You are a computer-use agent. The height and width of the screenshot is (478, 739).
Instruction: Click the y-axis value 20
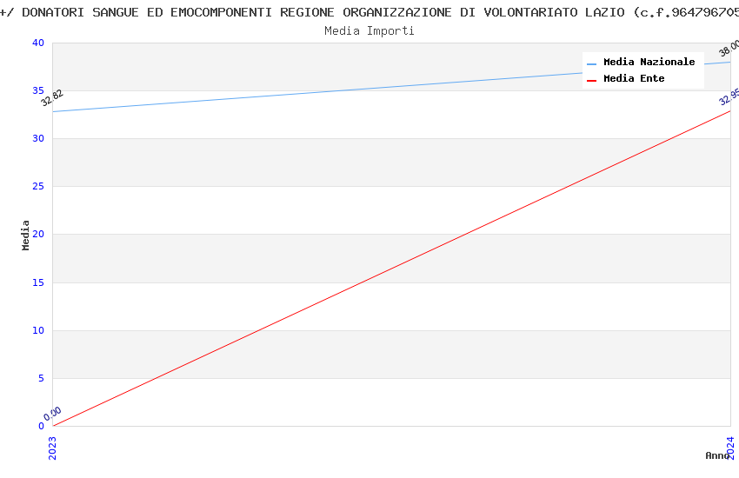point(38,234)
